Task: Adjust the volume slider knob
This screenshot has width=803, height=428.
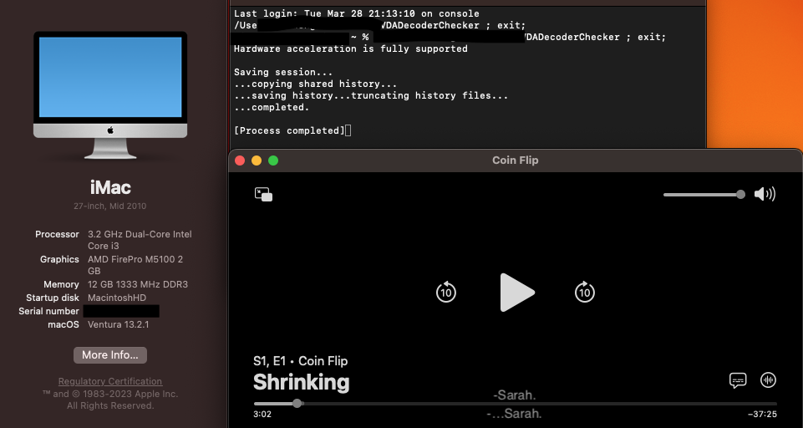Action: [x=740, y=194]
